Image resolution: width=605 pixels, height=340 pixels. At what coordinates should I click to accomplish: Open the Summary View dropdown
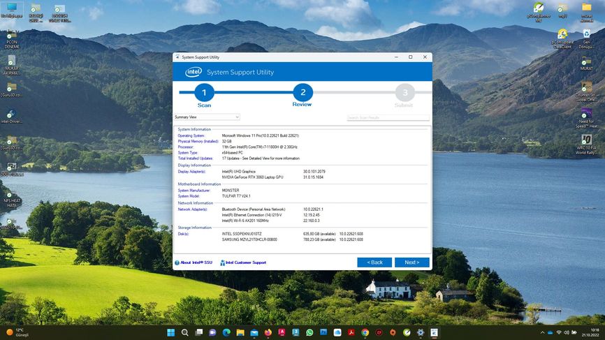click(207, 117)
